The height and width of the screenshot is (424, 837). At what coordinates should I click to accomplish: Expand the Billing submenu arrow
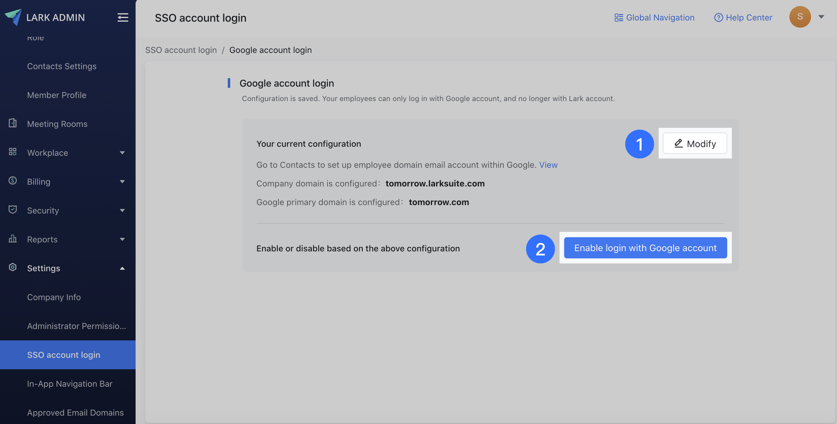122,181
